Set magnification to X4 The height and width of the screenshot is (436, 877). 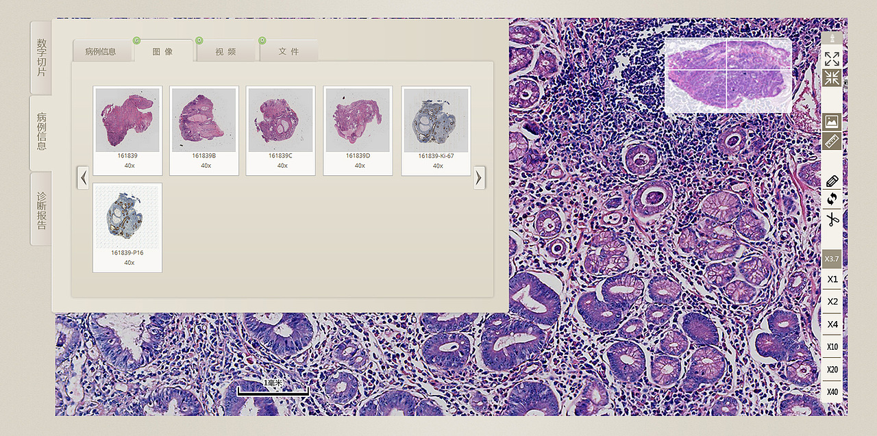coord(832,324)
